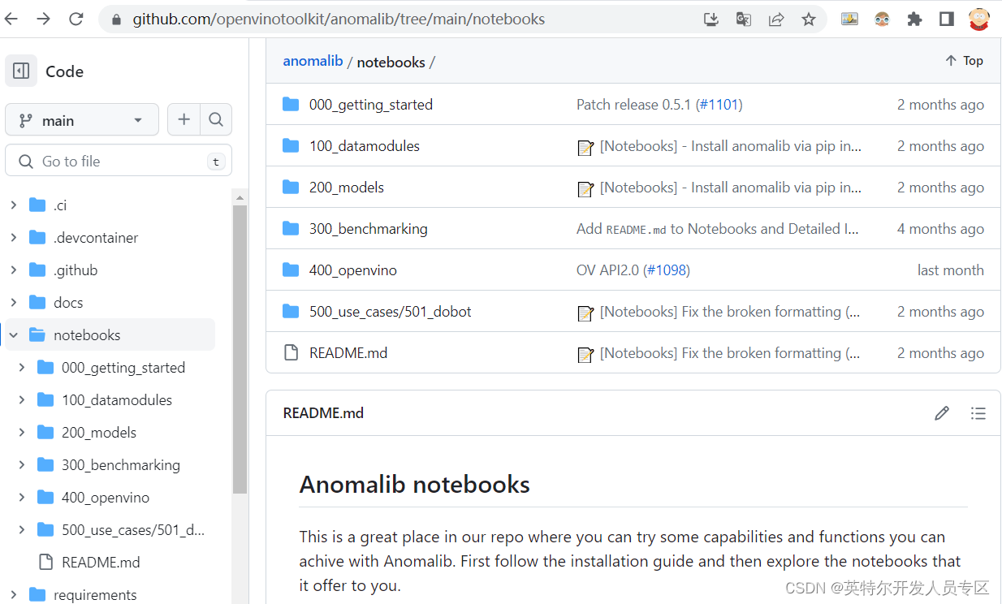
Task: Collapse the file tree side panel
Action: point(21,71)
